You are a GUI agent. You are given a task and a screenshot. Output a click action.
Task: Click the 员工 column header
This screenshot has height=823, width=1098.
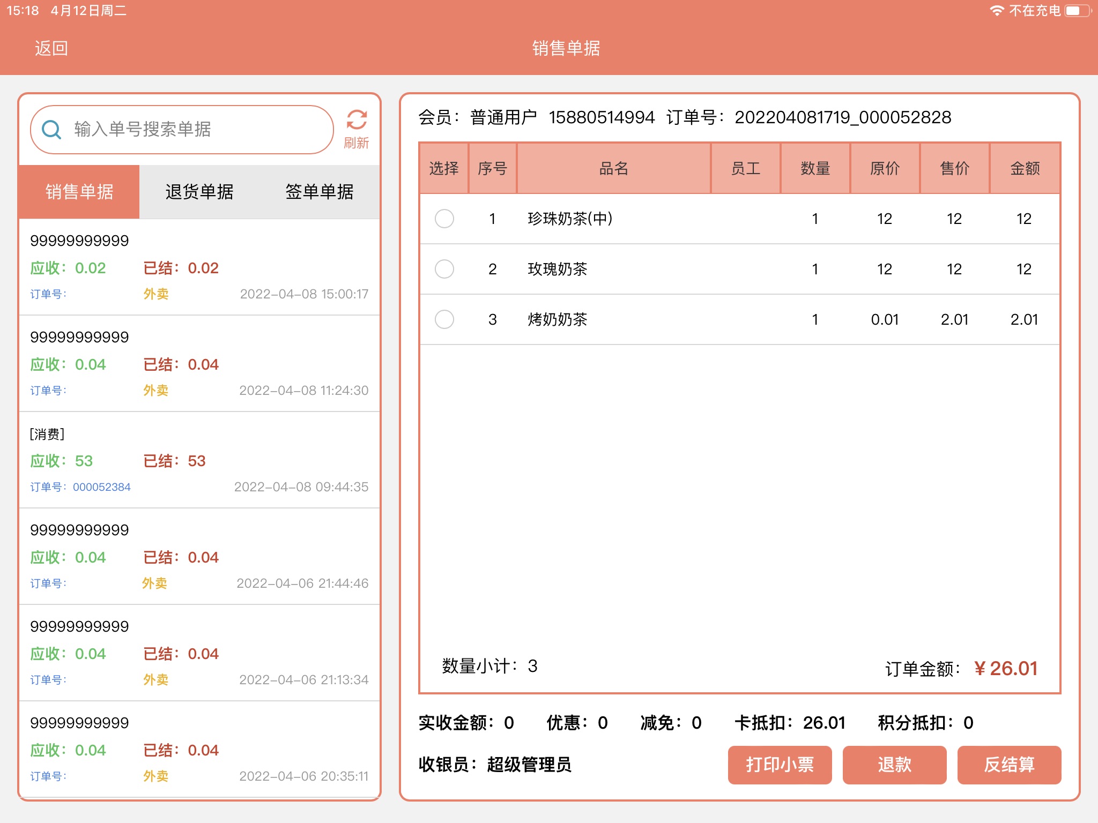746,168
